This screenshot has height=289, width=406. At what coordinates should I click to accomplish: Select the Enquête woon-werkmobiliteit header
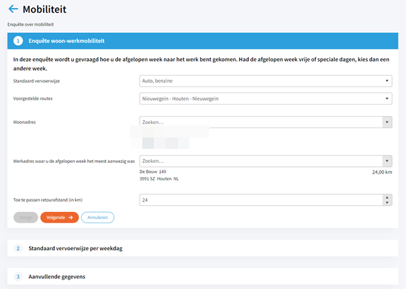(x=66, y=40)
